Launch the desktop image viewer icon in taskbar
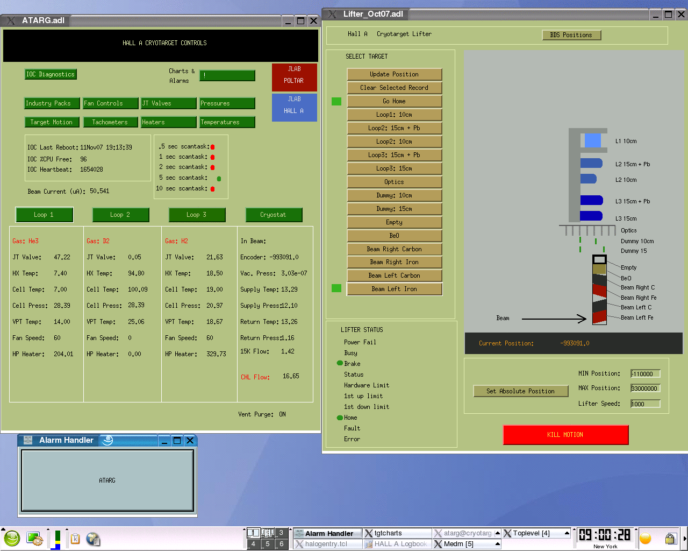The image size is (688, 551). (x=34, y=539)
